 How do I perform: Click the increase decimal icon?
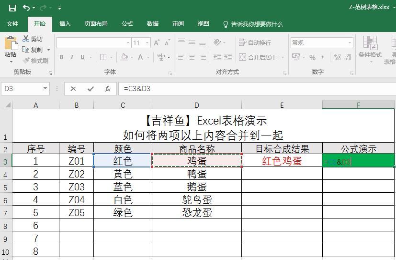[337, 57]
